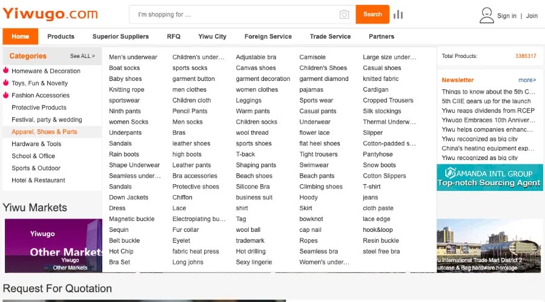Click the Total Products count 3385317

pyautogui.click(x=526, y=56)
